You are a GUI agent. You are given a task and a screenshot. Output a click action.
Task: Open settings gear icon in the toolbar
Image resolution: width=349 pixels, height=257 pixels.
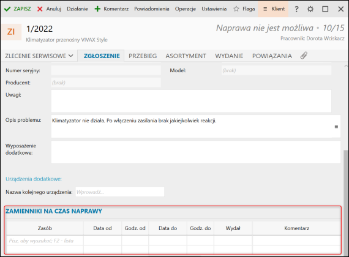(310, 9)
